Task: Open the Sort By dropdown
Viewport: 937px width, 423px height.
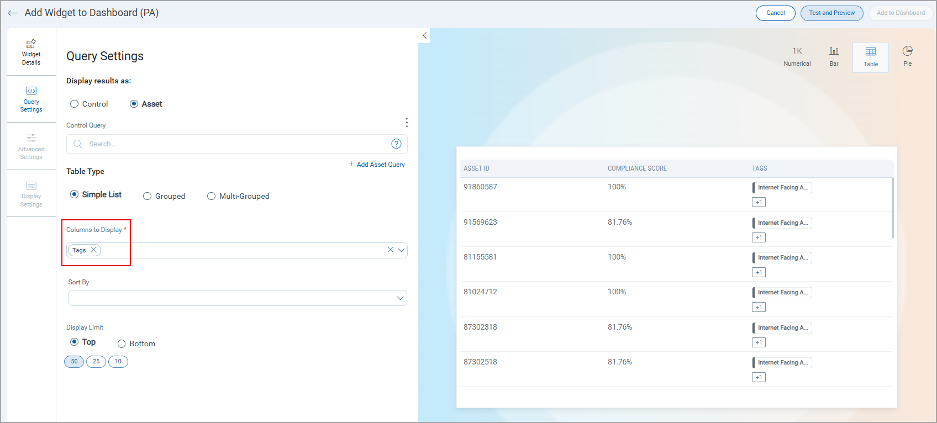Action: 238,298
